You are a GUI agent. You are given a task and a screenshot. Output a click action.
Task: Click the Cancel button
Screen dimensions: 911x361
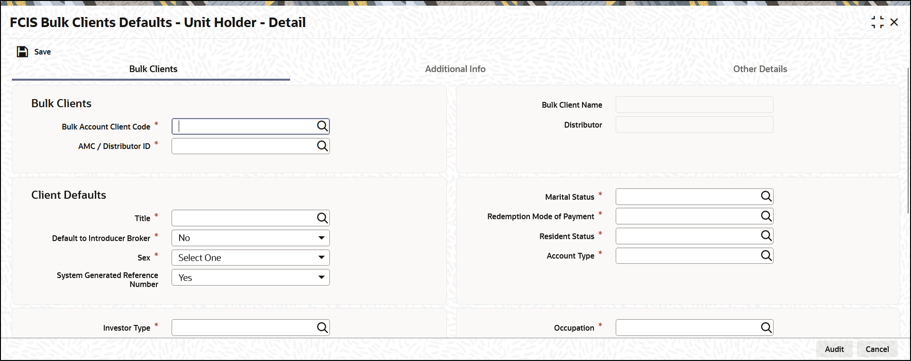coord(877,349)
